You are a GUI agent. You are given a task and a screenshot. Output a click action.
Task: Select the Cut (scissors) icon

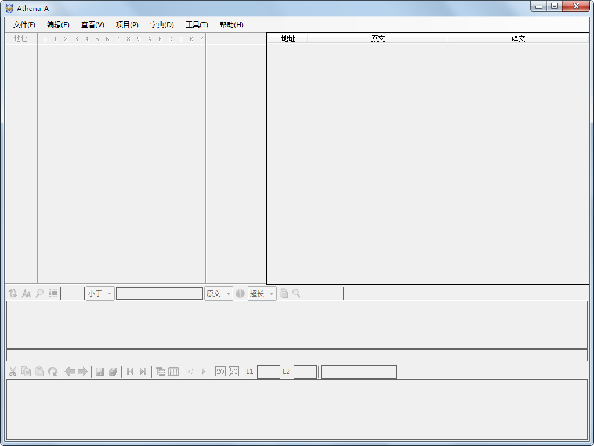pyautogui.click(x=12, y=371)
